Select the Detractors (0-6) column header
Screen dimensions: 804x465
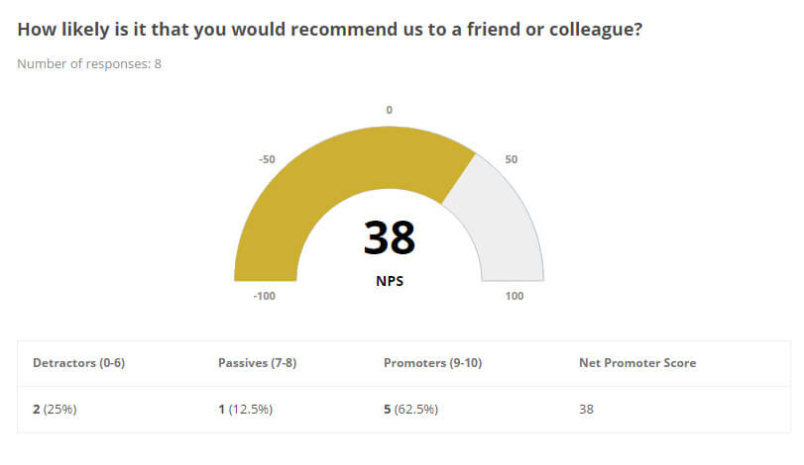78,363
